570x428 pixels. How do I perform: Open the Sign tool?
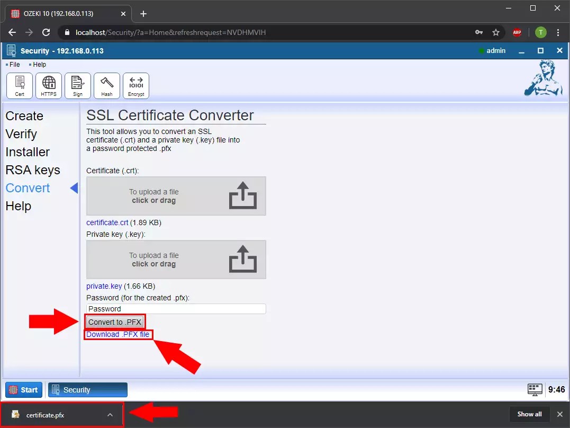coord(77,85)
